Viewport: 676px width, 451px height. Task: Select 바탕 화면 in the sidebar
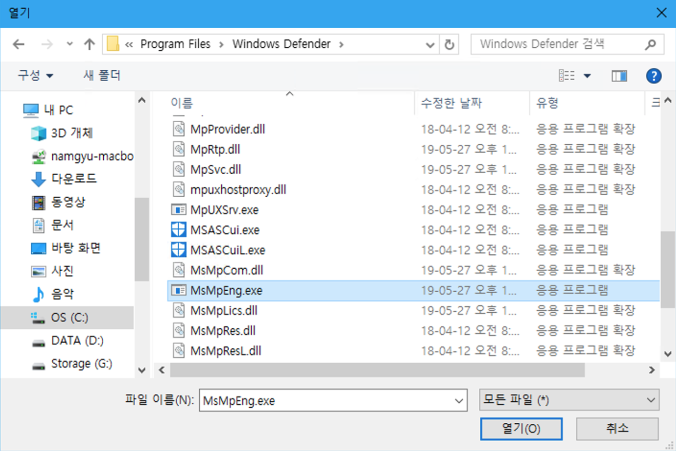point(66,248)
